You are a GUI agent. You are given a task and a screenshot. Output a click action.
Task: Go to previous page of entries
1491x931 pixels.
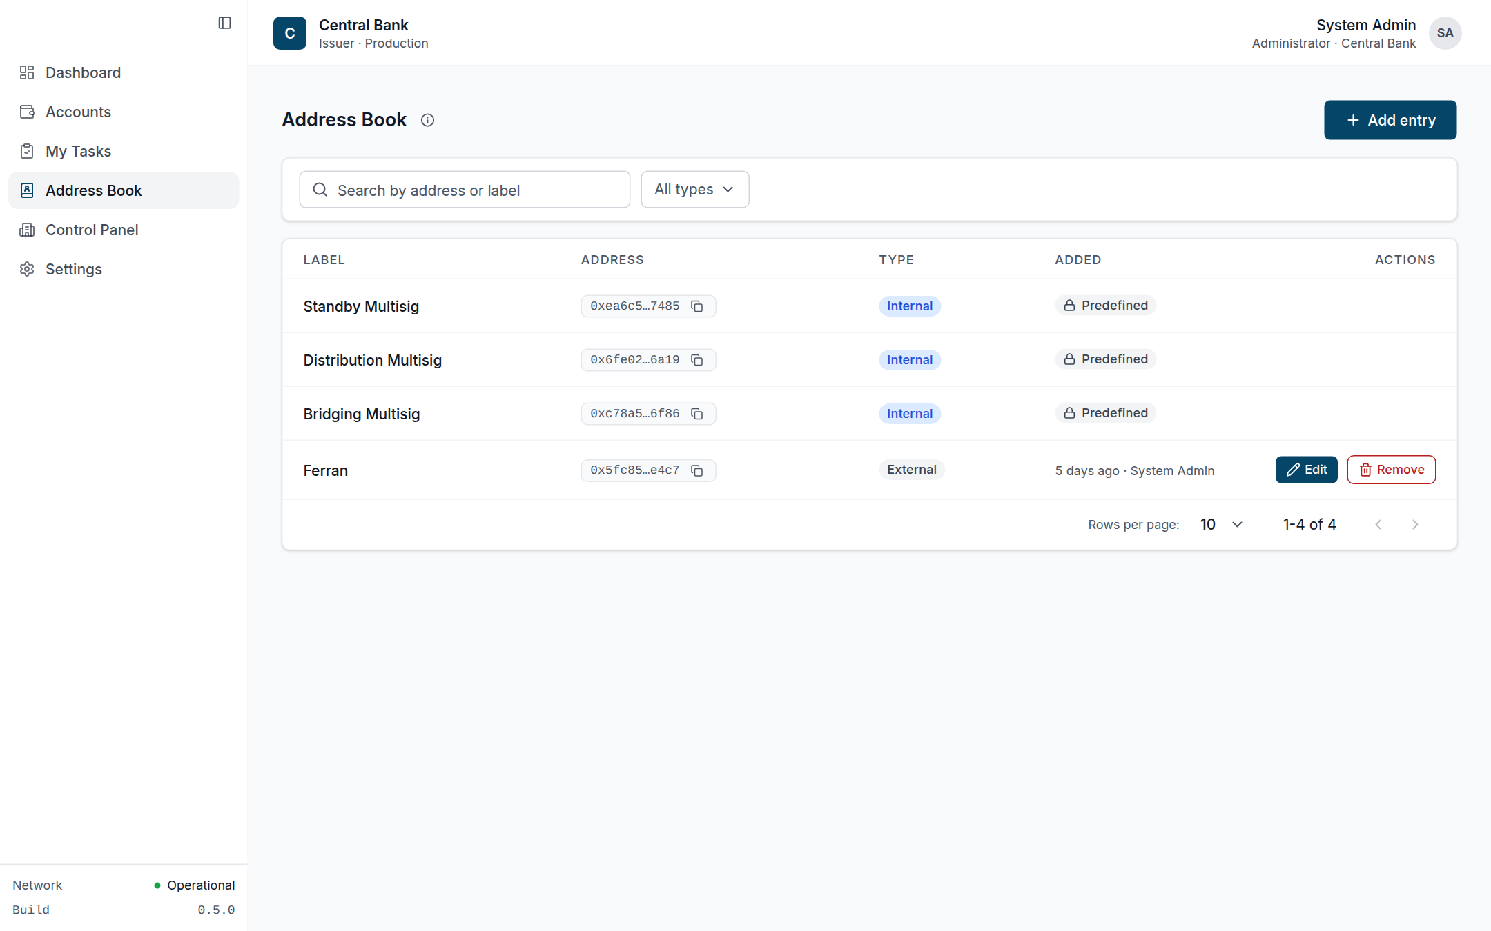(1378, 525)
